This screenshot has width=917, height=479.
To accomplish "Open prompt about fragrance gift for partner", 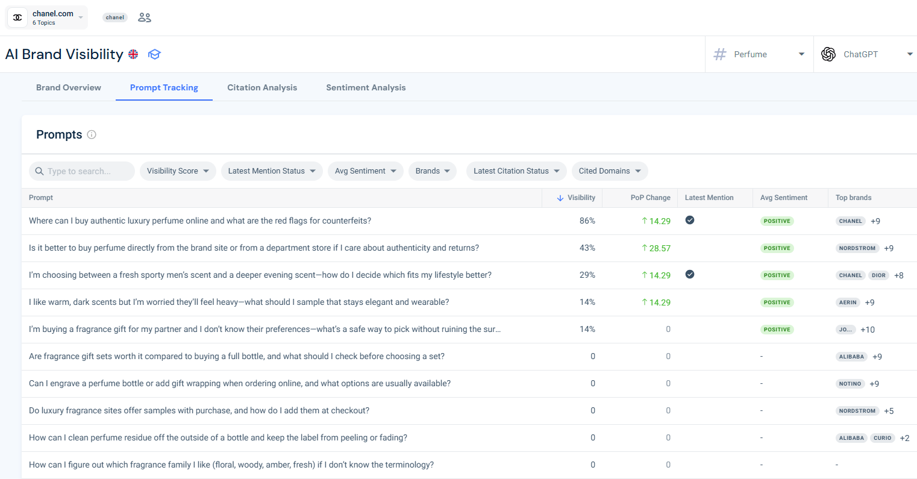I will click(x=265, y=330).
